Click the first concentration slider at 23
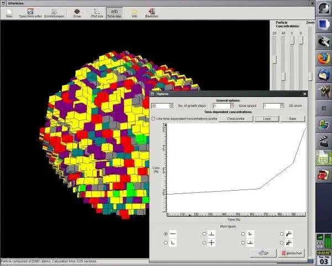Viewport: 332px width, 266px height. [x=274, y=59]
